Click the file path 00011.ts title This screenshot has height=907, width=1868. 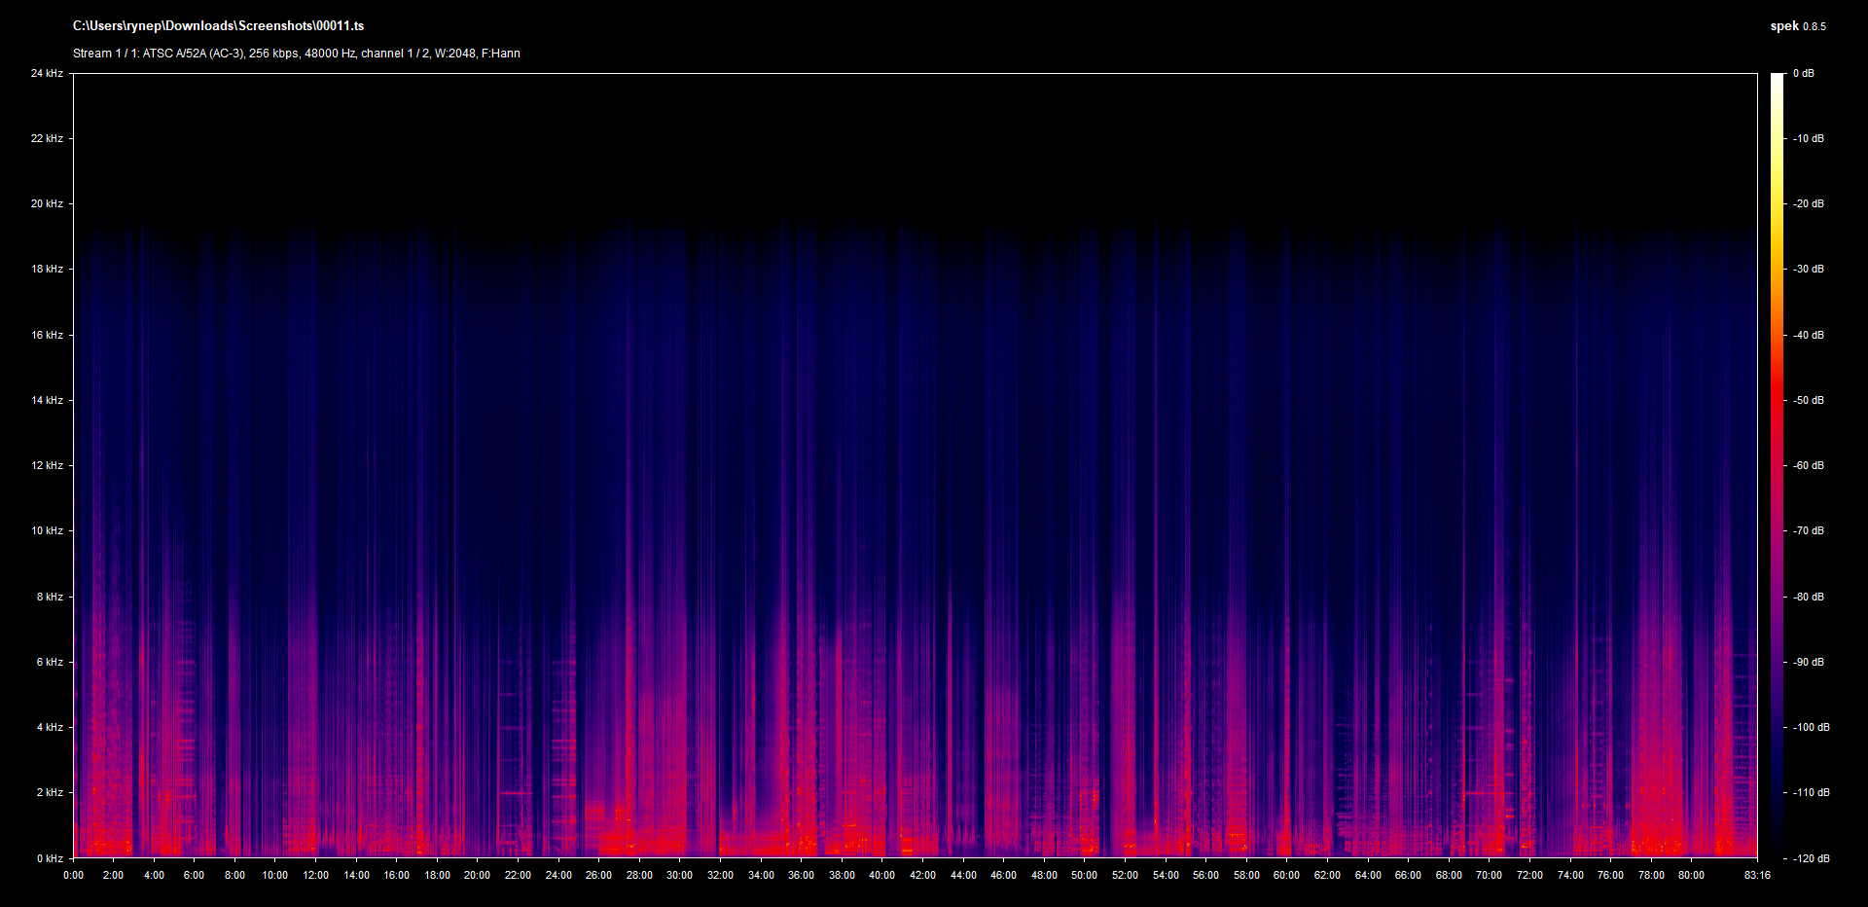point(218,26)
